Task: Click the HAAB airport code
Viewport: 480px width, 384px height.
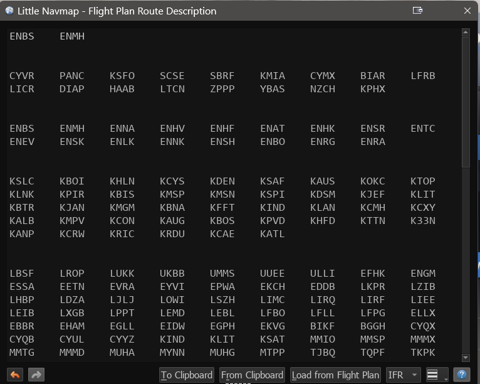Action: 122,89
